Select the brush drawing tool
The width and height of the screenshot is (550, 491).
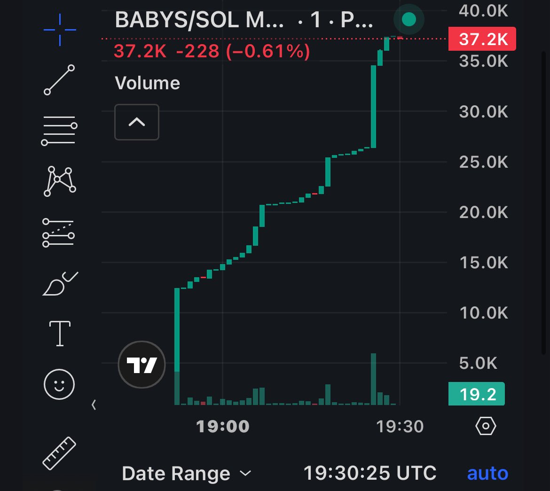pyautogui.click(x=60, y=283)
